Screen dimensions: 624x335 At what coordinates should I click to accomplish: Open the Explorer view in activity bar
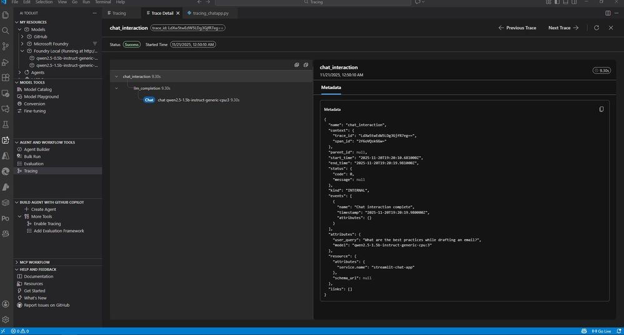coord(6,14)
